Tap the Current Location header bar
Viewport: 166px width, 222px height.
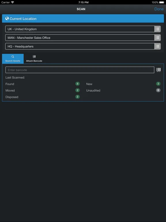[x=83, y=18]
